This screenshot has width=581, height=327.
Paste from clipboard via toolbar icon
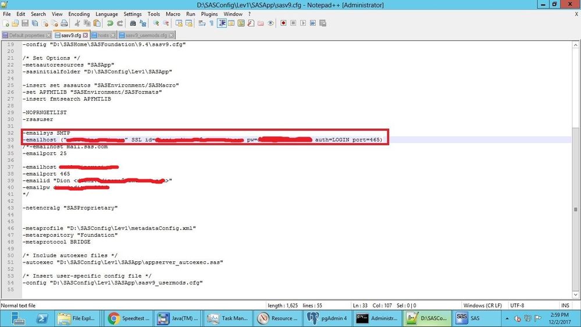tap(97, 23)
